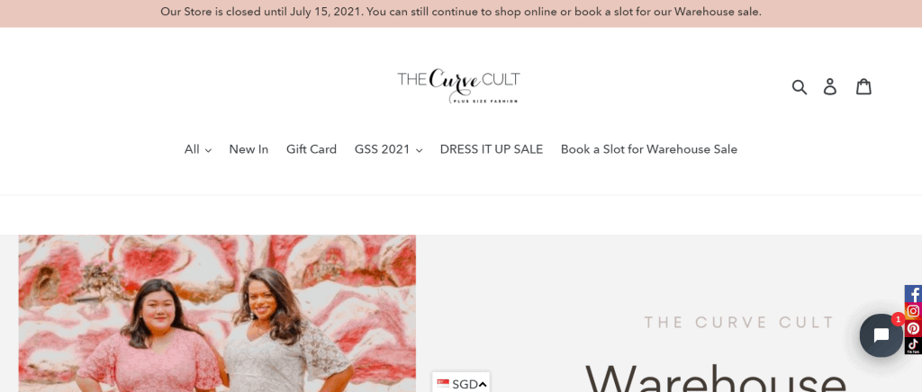Click the account login person icon

pyautogui.click(x=829, y=87)
